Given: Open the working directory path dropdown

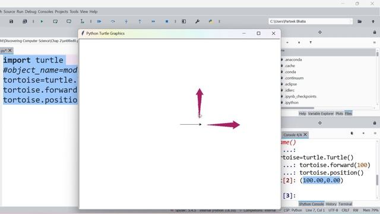Looking at the screenshot, I should [351, 21].
